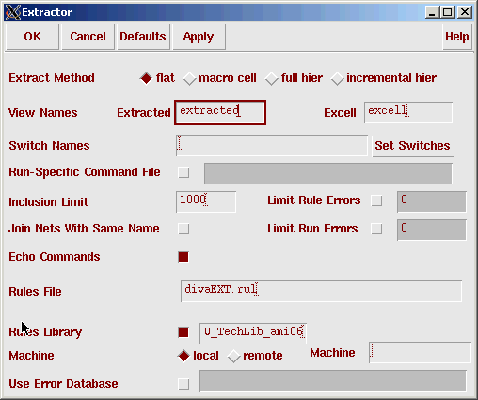
Task: Restore settings with Defaults button
Action: (x=143, y=37)
